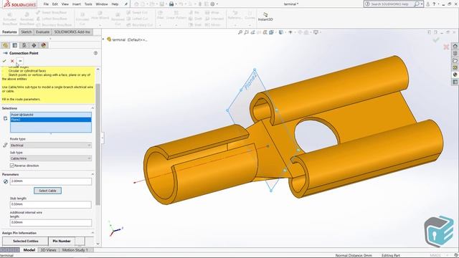
Task: Click Instant3D tool in ribbon
Action: (265, 16)
